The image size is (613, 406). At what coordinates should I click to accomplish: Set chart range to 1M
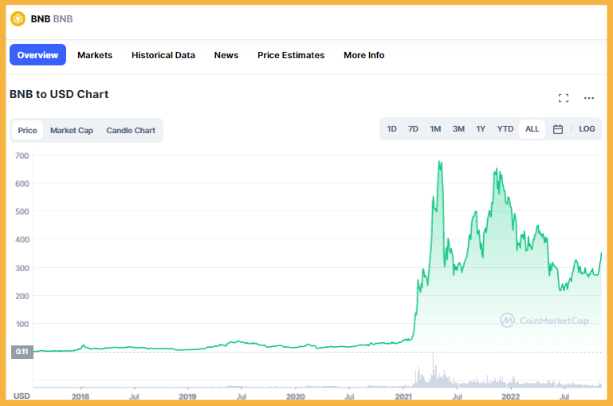(435, 129)
